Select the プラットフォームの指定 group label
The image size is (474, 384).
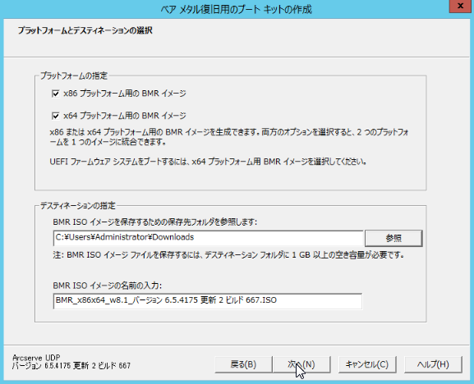pos(74,75)
